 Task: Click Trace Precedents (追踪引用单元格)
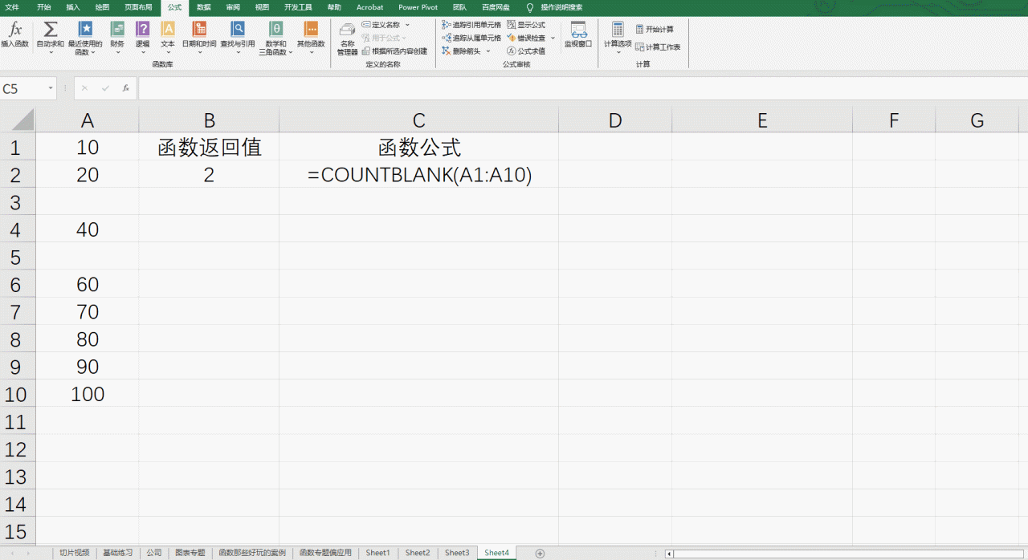click(471, 25)
